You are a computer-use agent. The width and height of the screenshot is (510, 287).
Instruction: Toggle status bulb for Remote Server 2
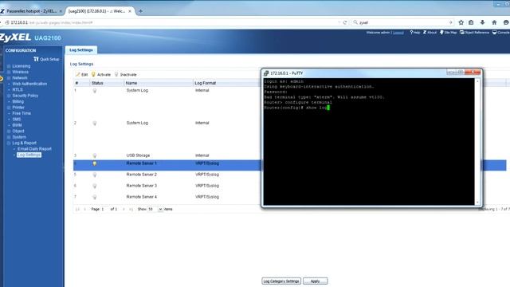pos(95,175)
